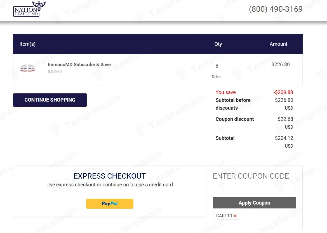Screen dimensions: 327x233
Task: Open the ImmunoMD Subscribe & Save product name
Action: tap(79, 64)
